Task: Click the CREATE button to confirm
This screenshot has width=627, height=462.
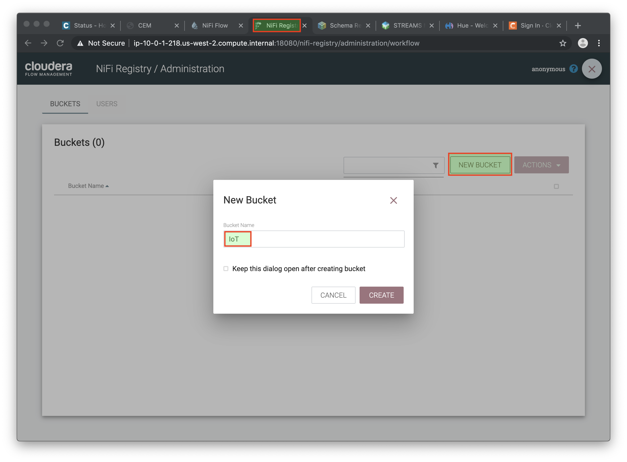Action: point(382,295)
